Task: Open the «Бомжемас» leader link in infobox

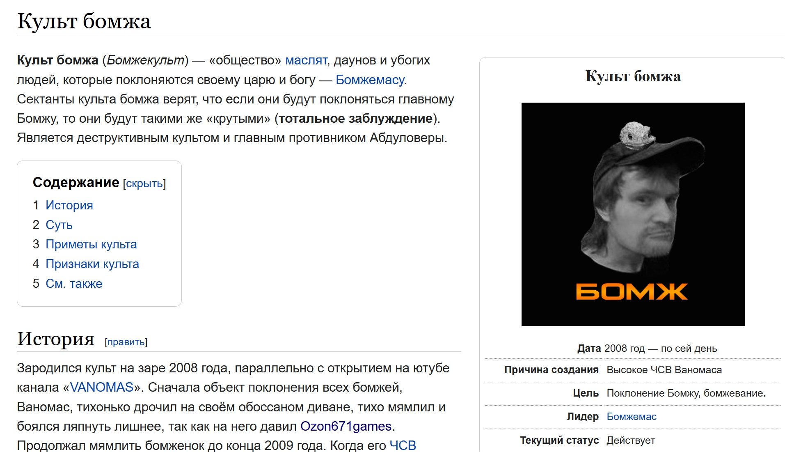Action: [x=632, y=417]
